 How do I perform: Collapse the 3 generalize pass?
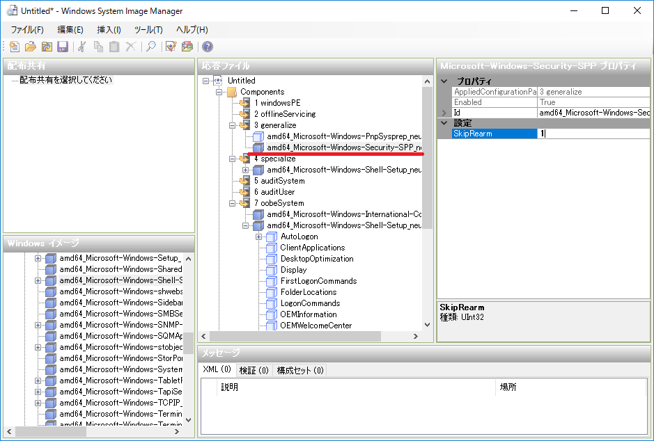point(232,125)
